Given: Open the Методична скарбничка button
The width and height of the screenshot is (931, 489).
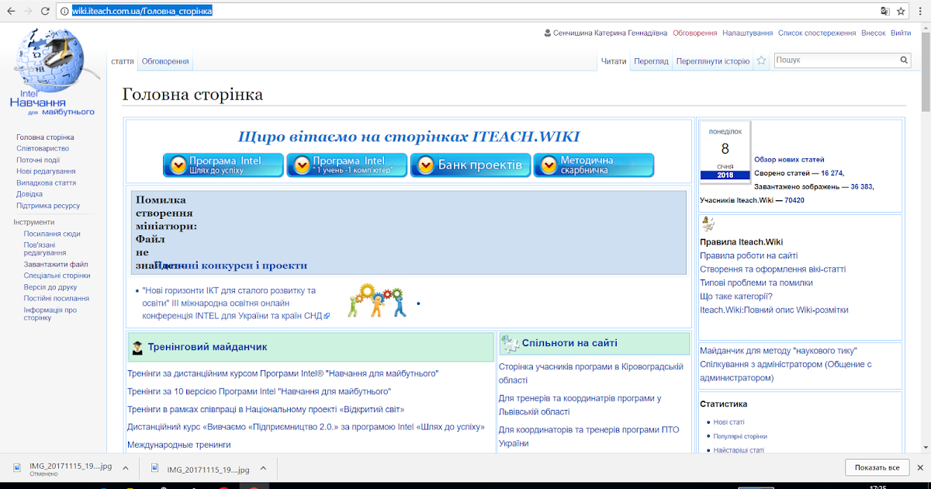Looking at the screenshot, I should pos(594,165).
